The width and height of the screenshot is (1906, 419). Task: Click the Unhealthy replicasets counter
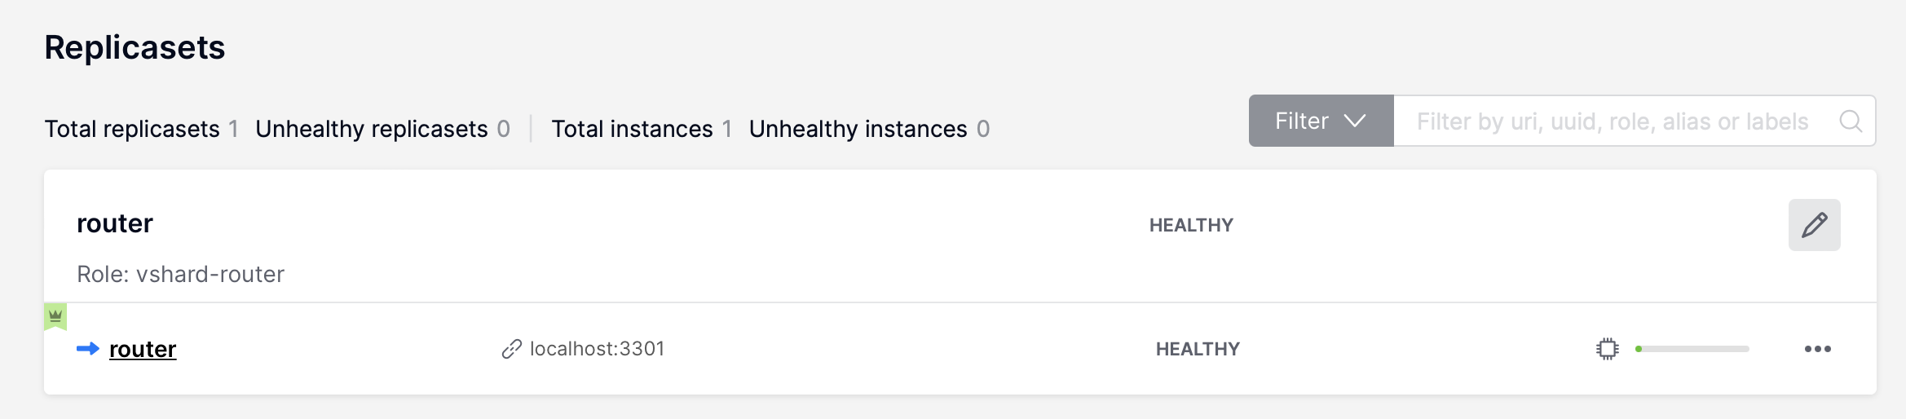(382, 129)
